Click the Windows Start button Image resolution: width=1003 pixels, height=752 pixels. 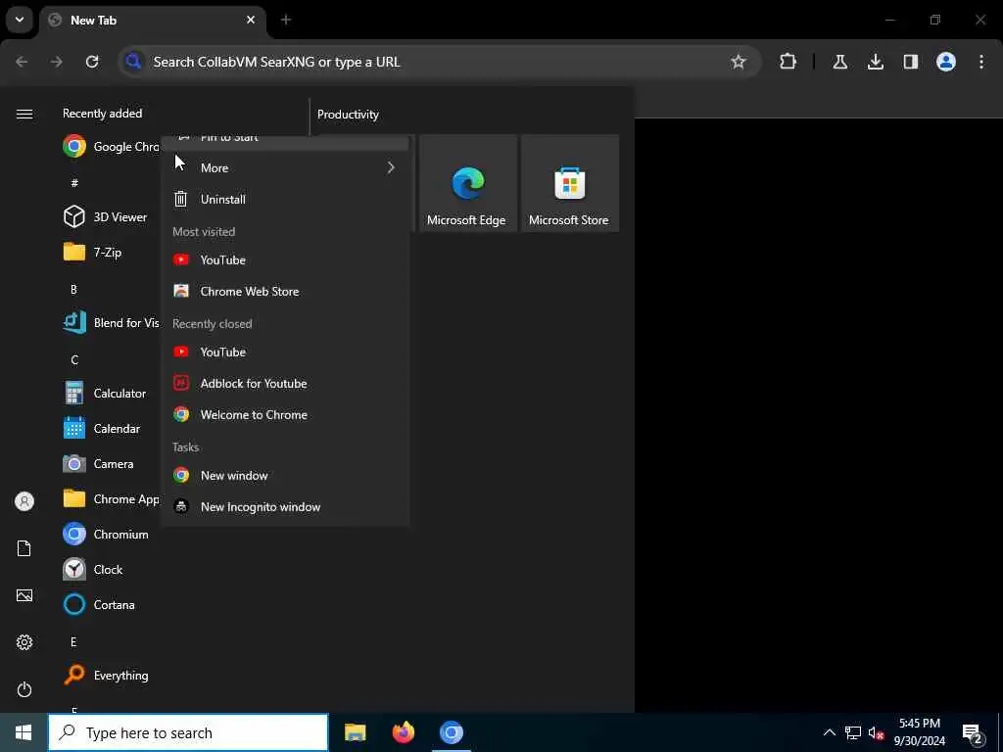[x=24, y=732]
